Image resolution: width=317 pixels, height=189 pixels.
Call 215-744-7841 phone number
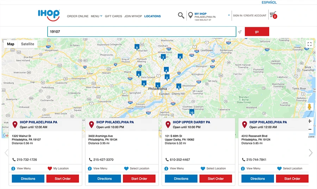(x=256, y=159)
